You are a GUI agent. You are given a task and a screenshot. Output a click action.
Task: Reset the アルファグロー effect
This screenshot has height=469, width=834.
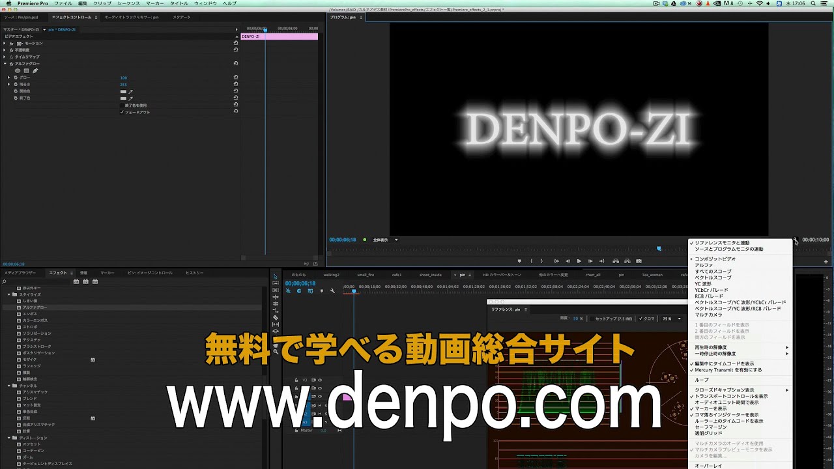(236, 63)
